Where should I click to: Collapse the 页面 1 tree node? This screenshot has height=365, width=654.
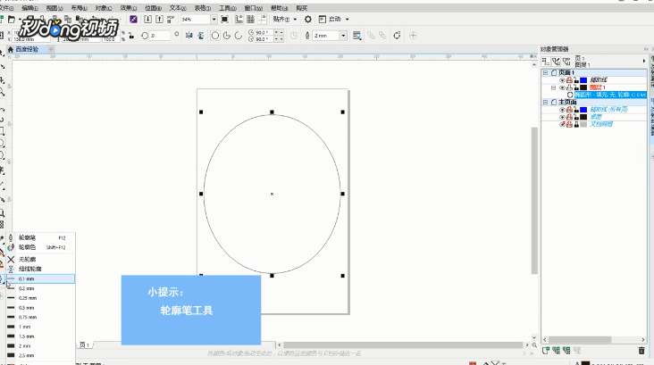tap(545, 72)
